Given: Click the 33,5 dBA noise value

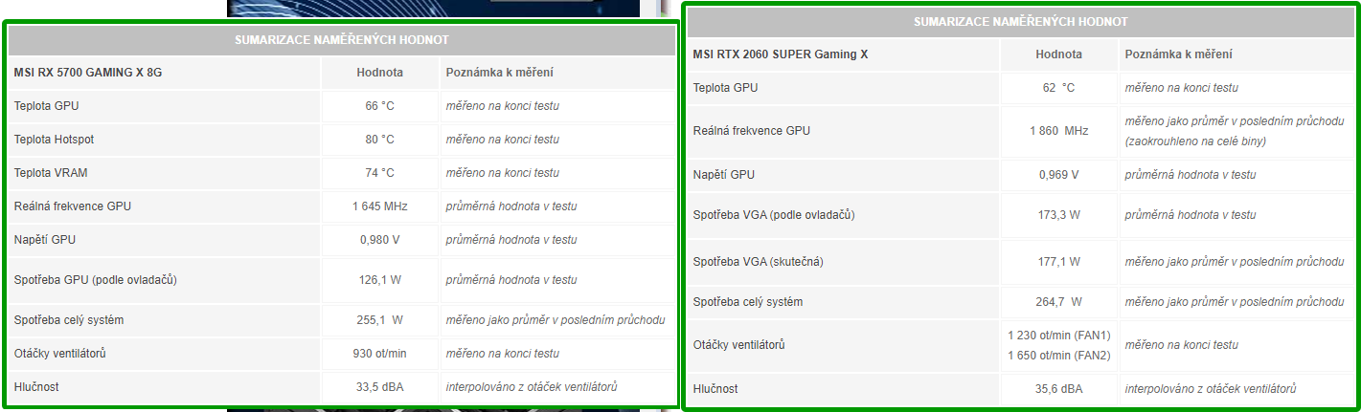Looking at the screenshot, I should click(x=379, y=387).
